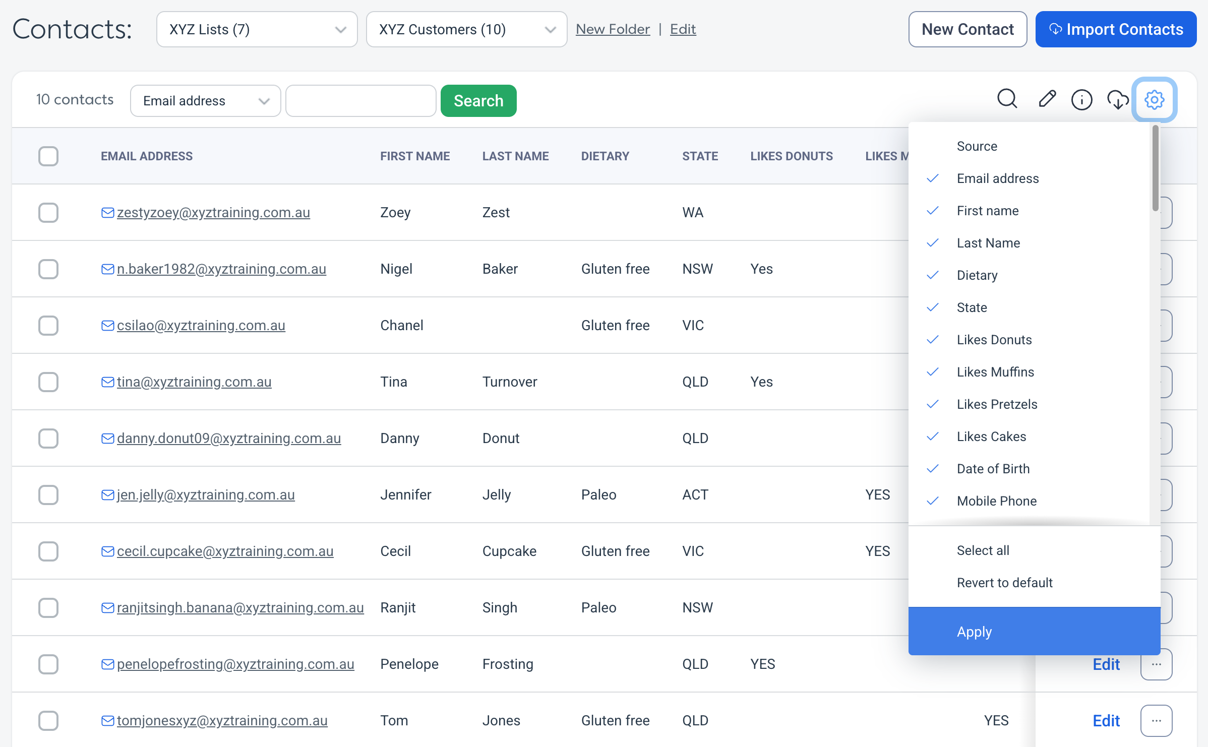Viewport: 1208px width, 747px height.
Task: Click the Import Contacts button
Action: click(1116, 29)
